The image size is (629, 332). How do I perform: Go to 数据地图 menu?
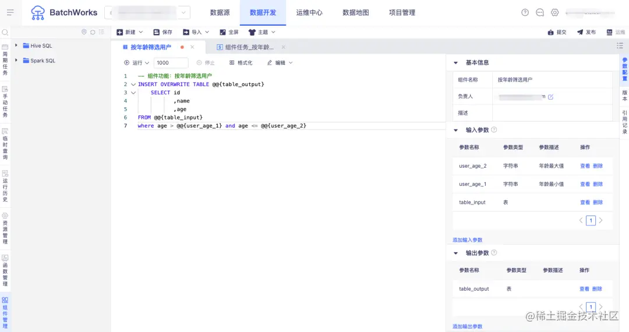(x=355, y=12)
